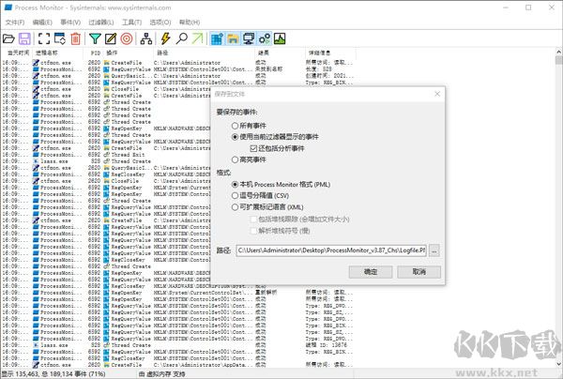Viewport: 563px width, 379px height.
Task: Open the 过滤器(L) menu
Action: (x=101, y=23)
